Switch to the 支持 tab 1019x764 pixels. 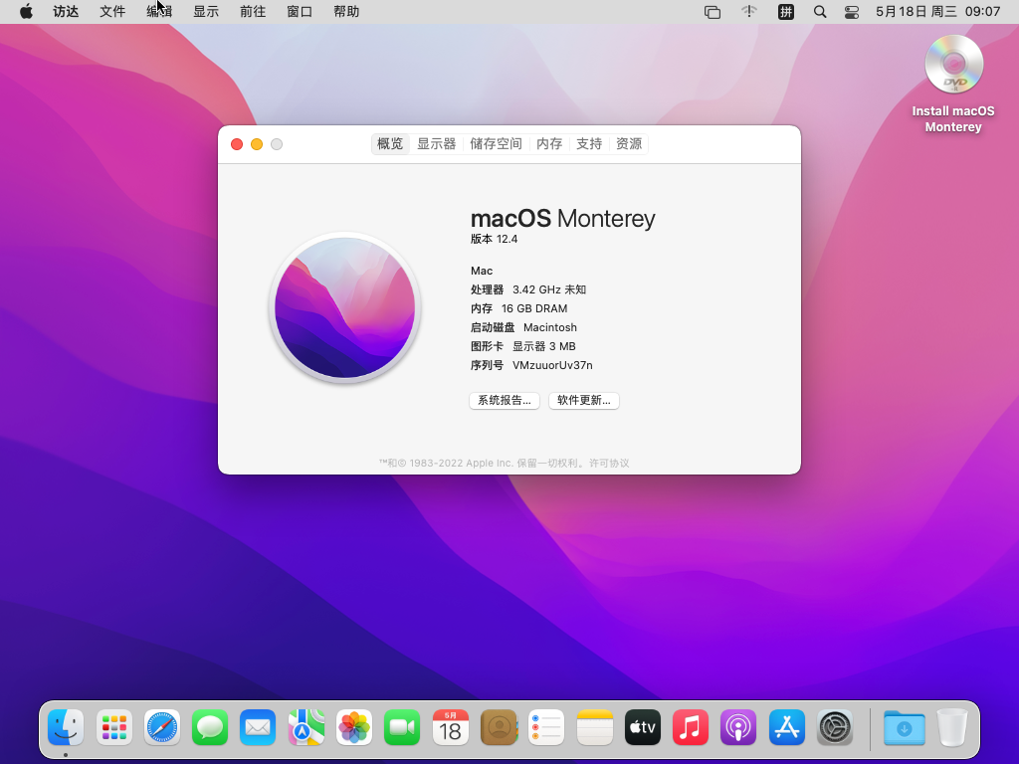point(589,143)
